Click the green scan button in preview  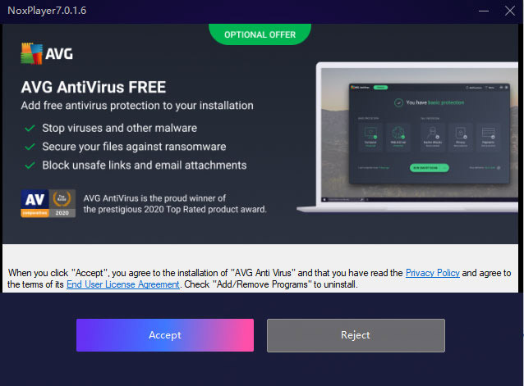[429, 168]
